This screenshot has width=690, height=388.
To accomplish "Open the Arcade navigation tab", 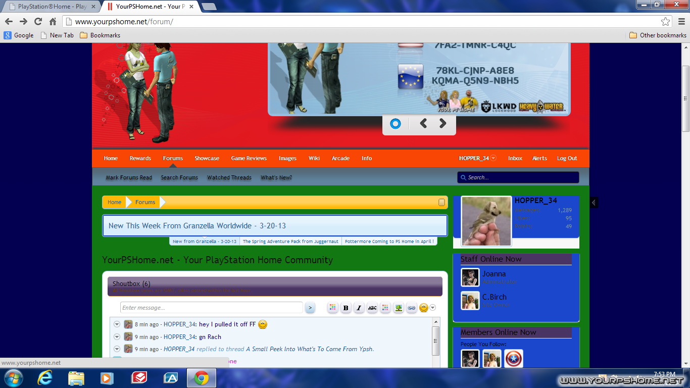I will point(340,158).
